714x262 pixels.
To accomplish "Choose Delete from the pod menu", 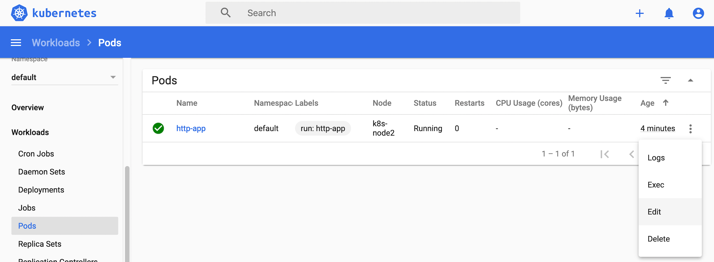I will (659, 239).
